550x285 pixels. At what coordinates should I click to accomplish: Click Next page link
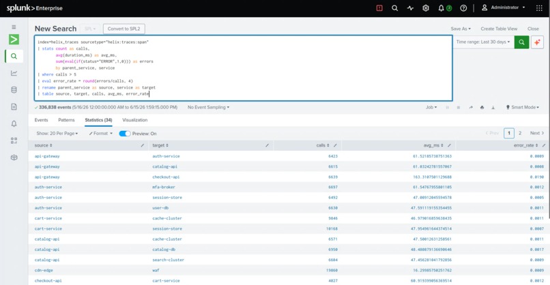536,133
